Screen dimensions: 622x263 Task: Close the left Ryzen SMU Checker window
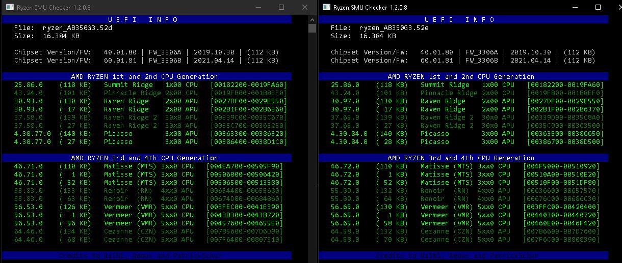(305, 8)
